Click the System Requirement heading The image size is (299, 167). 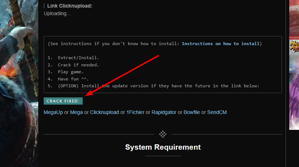pos(163,147)
